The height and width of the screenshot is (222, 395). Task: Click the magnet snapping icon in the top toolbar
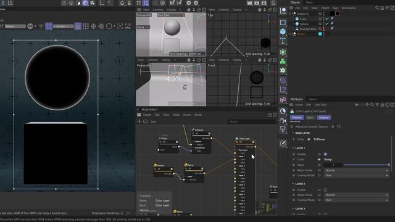coord(122,3)
